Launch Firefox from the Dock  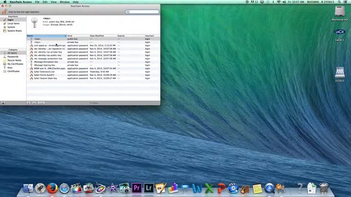tap(52, 188)
